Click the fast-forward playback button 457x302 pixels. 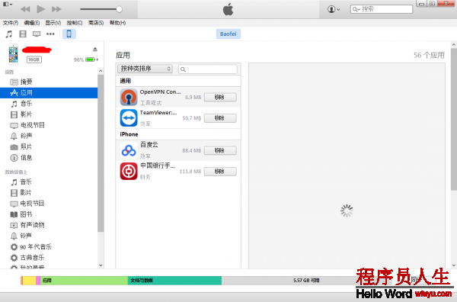point(56,9)
